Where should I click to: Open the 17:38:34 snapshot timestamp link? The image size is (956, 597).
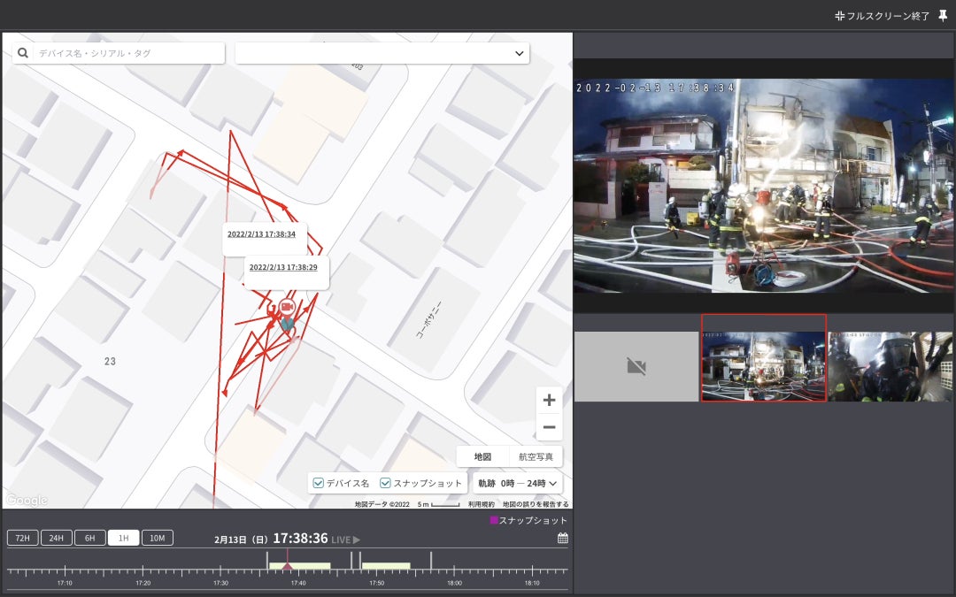(261, 234)
